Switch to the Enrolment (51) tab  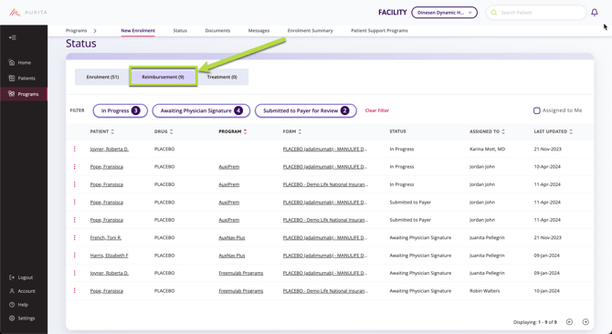102,78
